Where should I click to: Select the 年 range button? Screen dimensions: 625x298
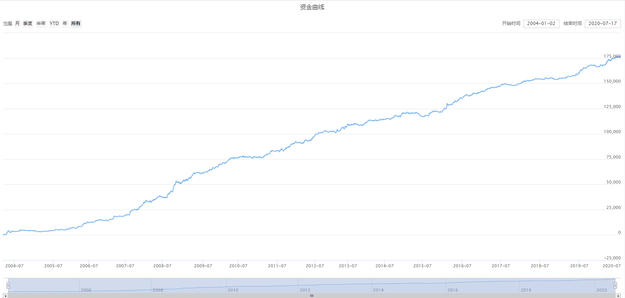point(65,24)
